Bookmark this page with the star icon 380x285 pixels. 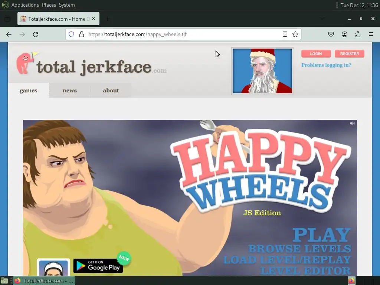(295, 34)
